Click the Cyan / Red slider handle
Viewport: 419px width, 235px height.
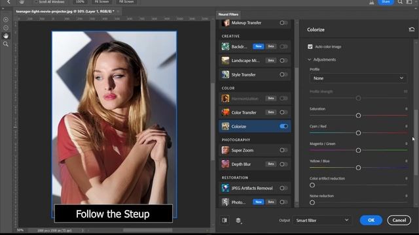(x=358, y=133)
